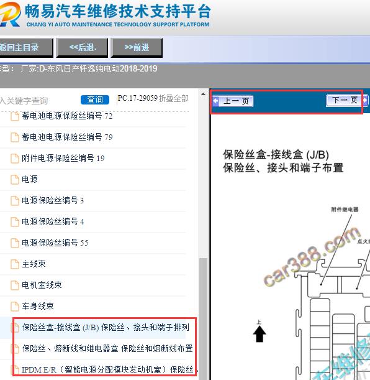Image resolution: width=370 pixels, height=380 pixels.
Task: Click the right arrow icon on 下一页
Action: point(364,100)
